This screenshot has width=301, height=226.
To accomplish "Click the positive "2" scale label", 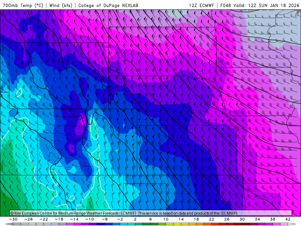I will (135, 219).
